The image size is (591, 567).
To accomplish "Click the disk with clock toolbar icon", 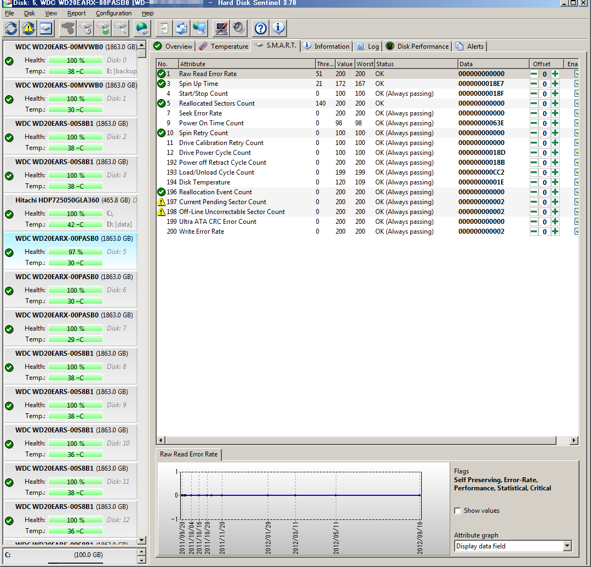I will coord(85,28).
